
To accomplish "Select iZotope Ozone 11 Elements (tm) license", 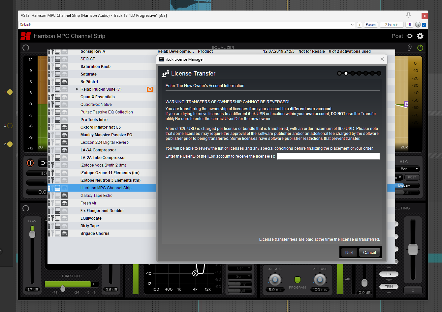I will 102,172.
